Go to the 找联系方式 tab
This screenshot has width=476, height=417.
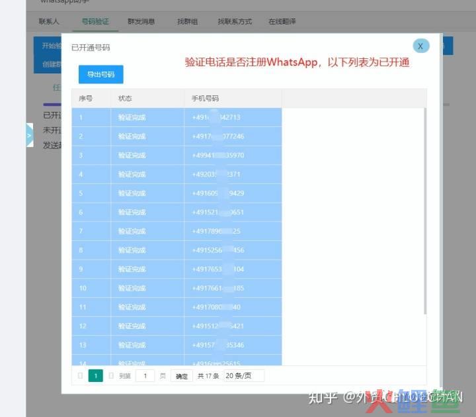tap(235, 21)
